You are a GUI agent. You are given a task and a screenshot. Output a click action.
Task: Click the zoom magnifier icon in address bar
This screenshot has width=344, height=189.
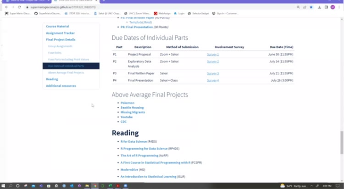pyautogui.click(x=298, y=7)
